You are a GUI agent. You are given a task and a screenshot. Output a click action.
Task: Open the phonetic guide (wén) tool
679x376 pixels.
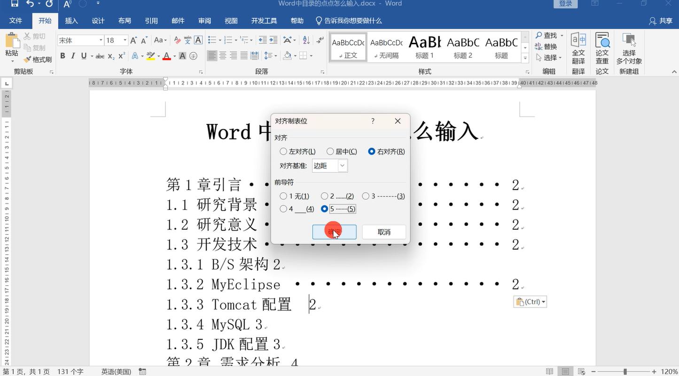click(x=187, y=40)
